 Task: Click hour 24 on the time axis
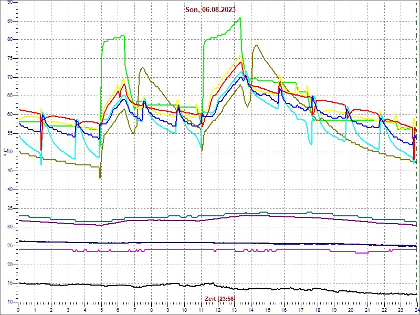416,310
